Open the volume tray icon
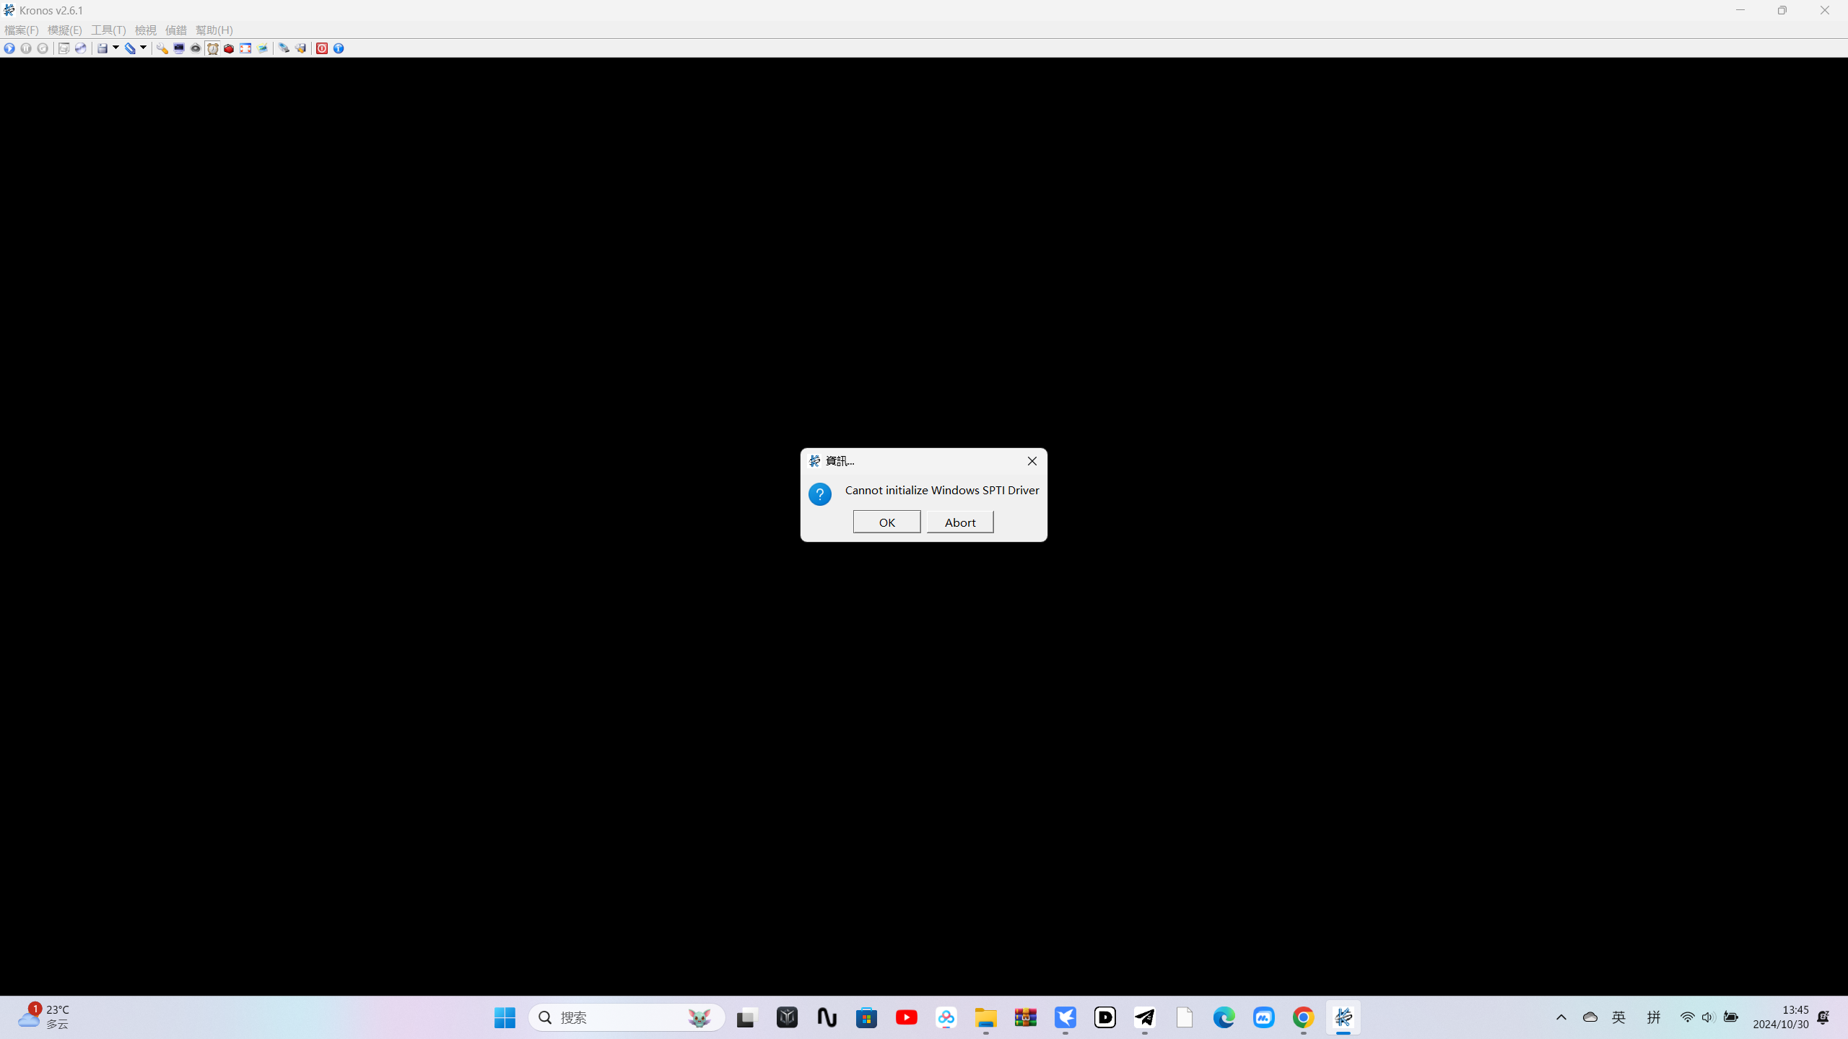The image size is (1848, 1039). (1708, 1017)
